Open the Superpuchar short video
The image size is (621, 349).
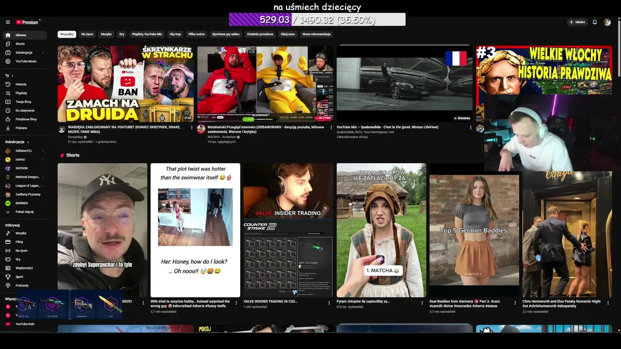click(x=102, y=230)
